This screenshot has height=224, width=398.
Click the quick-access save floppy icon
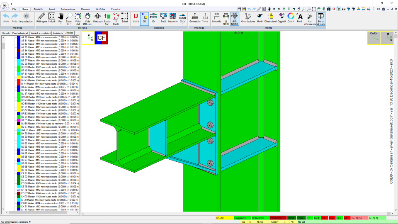coord(239,9)
